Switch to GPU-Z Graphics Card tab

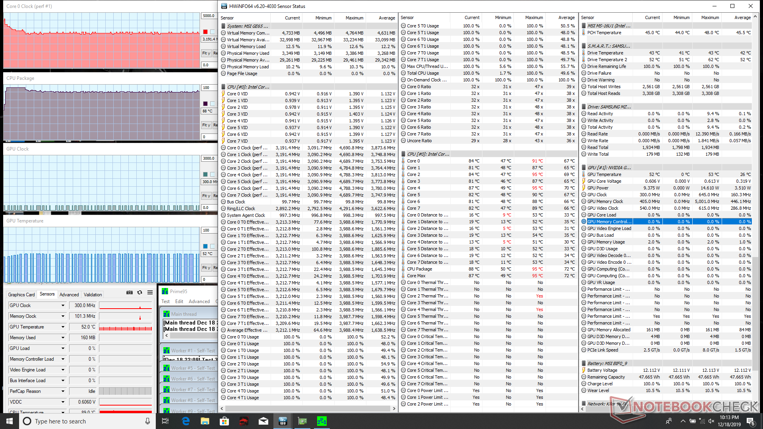click(x=21, y=295)
